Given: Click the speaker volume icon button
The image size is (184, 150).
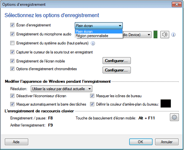Looking at the screenshot, I should [165, 35].
